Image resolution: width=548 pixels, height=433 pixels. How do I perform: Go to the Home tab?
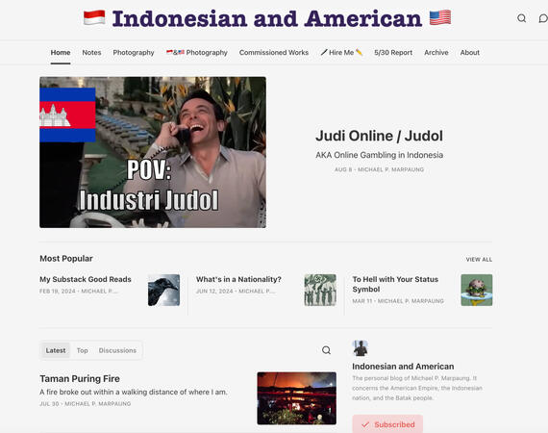pyautogui.click(x=61, y=53)
